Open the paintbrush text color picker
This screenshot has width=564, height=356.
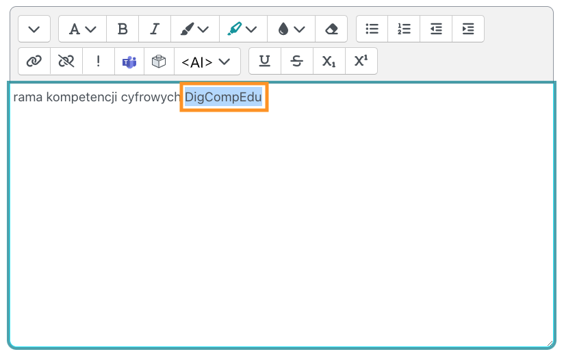pos(194,29)
